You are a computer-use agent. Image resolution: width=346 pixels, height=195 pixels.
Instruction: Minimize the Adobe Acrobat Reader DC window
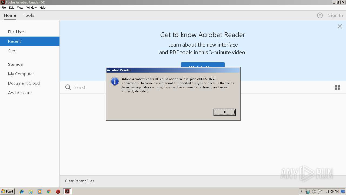tap(334, 2)
